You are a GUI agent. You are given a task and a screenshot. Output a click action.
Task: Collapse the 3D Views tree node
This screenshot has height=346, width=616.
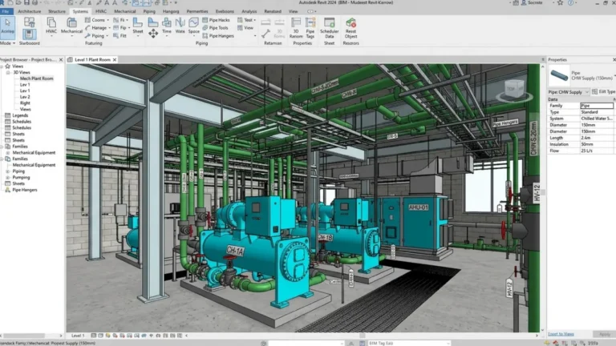(x=8, y=73)
